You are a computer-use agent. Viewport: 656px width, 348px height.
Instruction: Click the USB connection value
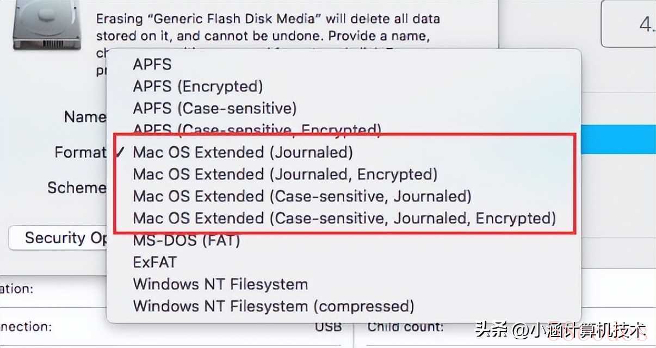pos(329,327)
